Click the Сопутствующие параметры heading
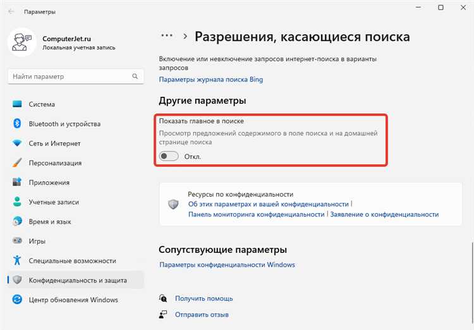The image size is (474, 330). (x=223, y=250)
